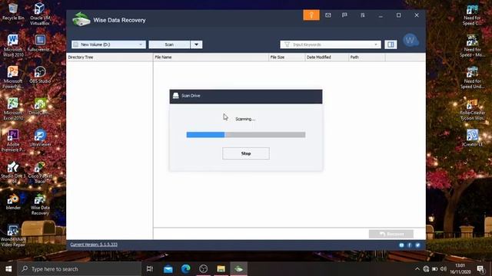
Task: Sort by the File Name column header
Action: coord(211,58)
